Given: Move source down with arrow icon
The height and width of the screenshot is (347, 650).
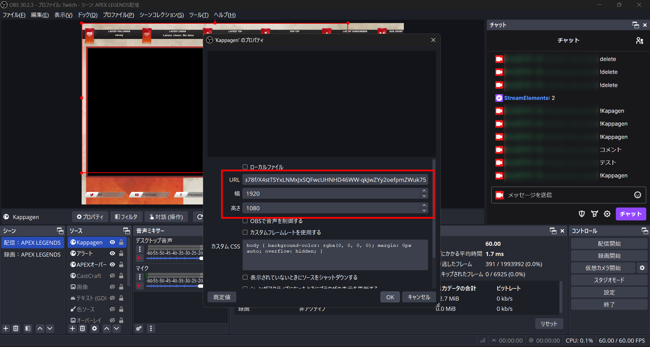Looking at the screenshot, I should pyautogui.click(x=116, y=328).
